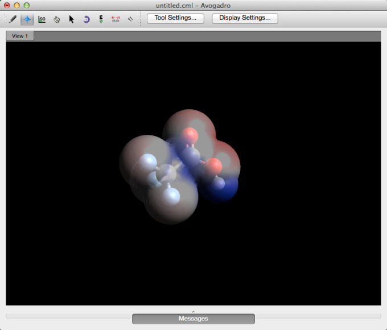
Task: Select the Draw pencil tool
Action: pyautogui.click(x=13, y=19)
